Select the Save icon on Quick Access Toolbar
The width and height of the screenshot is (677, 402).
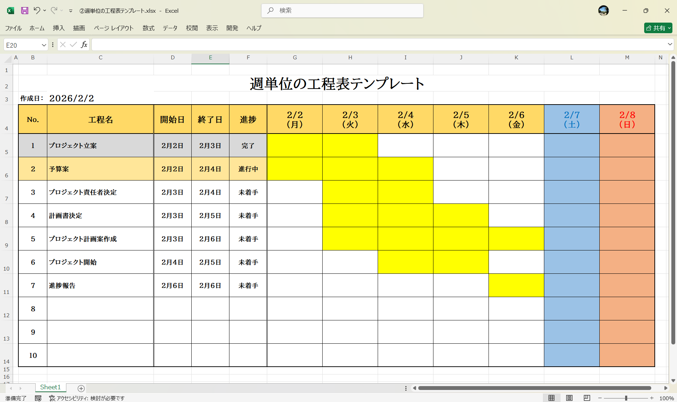(24, 11)
